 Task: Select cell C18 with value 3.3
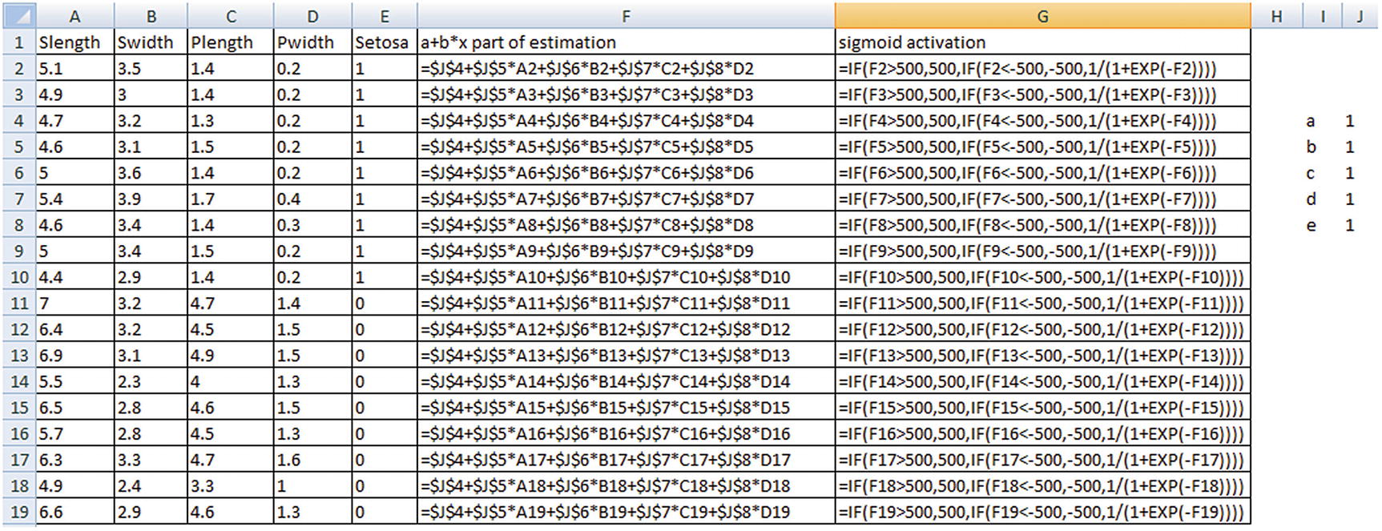point(230,486)
